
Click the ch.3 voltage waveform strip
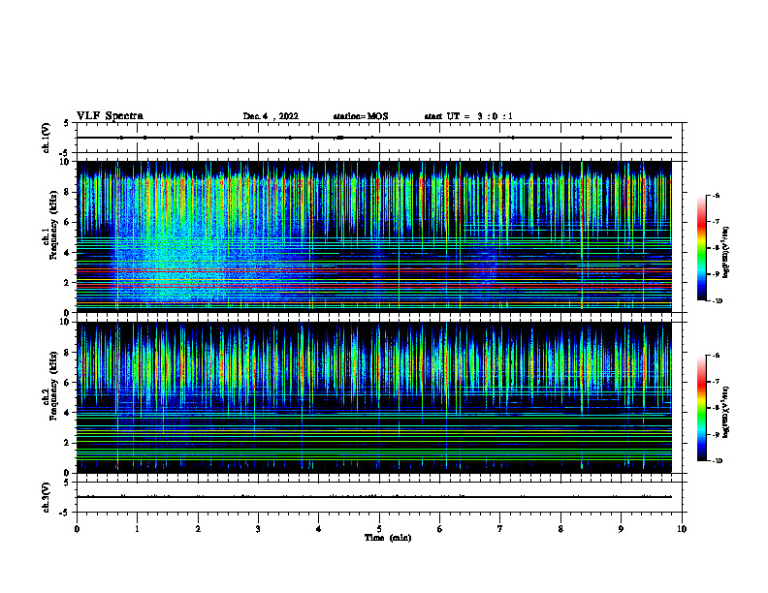[x=381, y=497]
